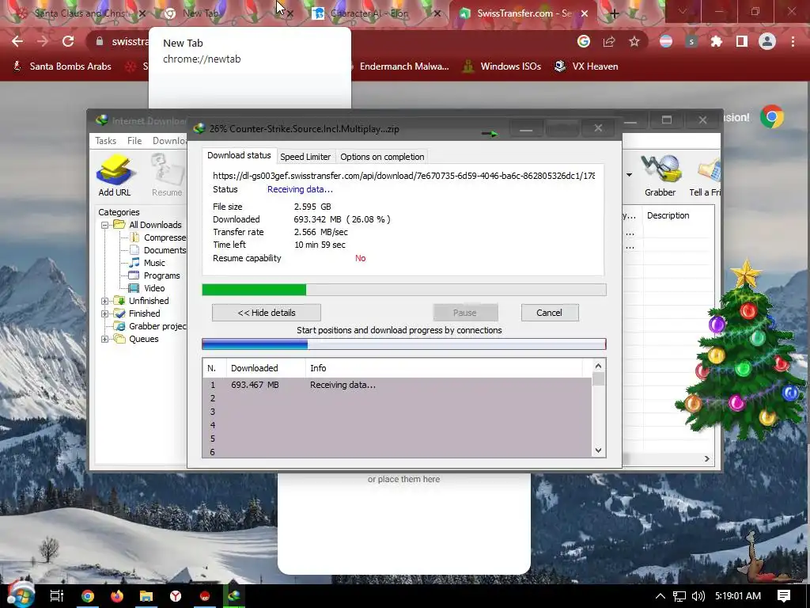Open the Windows ISOs bookmark
Viewport: 810px width, 608px height.
click(x=502, y=66)
